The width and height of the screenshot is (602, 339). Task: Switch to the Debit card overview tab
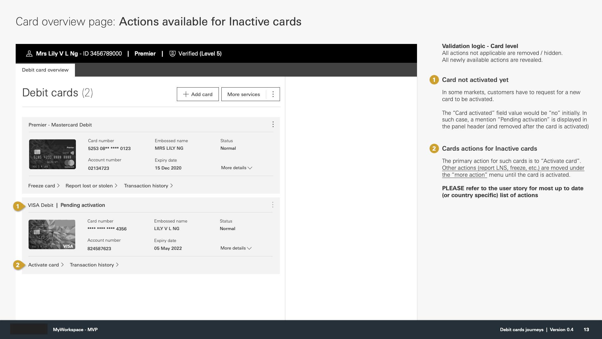tap(45, 70)
